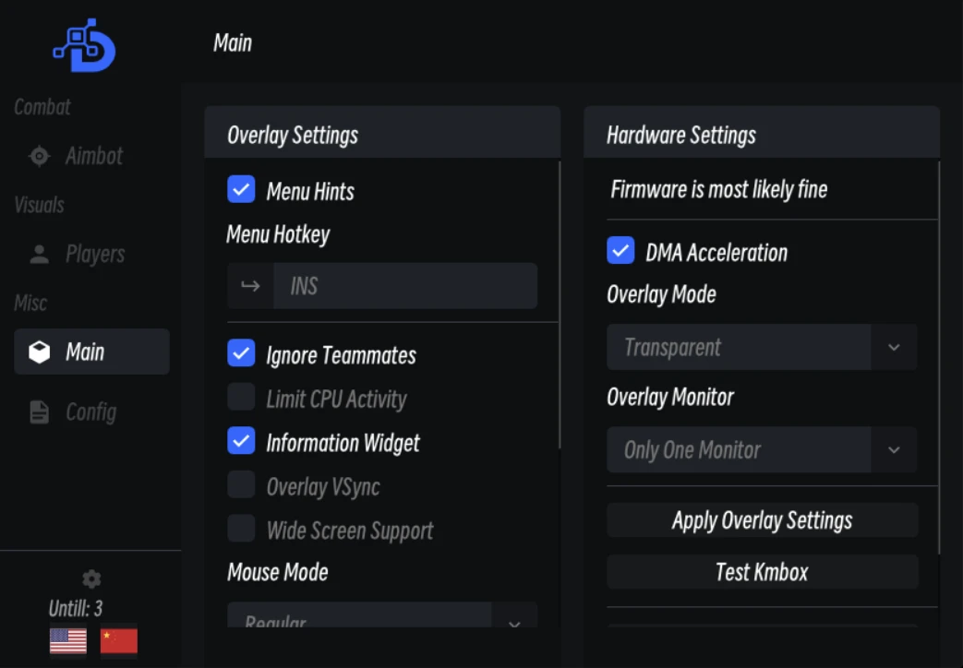Screen dimensions: 963x668
Task: Click the Test Kmbox button
Action: [762, 572]
